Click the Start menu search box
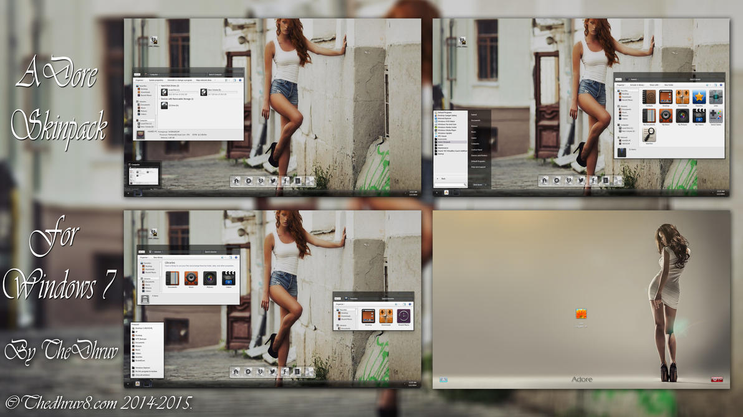Image resolution: width=743 pixels, height=417 pixels. point(449,185)
